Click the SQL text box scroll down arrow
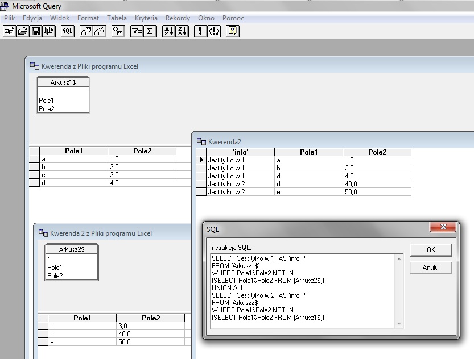The height and width of the screenshot is (359, 474). pyautogui.click(x=399, y=324)
